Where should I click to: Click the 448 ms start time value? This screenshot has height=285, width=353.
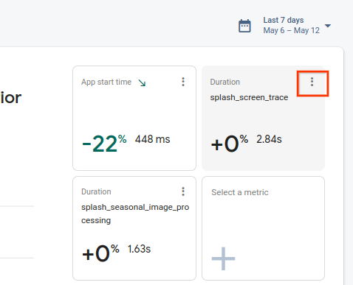click(x=152, y=139)
